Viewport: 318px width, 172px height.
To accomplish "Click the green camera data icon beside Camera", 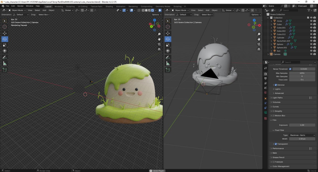I will coord(285,54).
